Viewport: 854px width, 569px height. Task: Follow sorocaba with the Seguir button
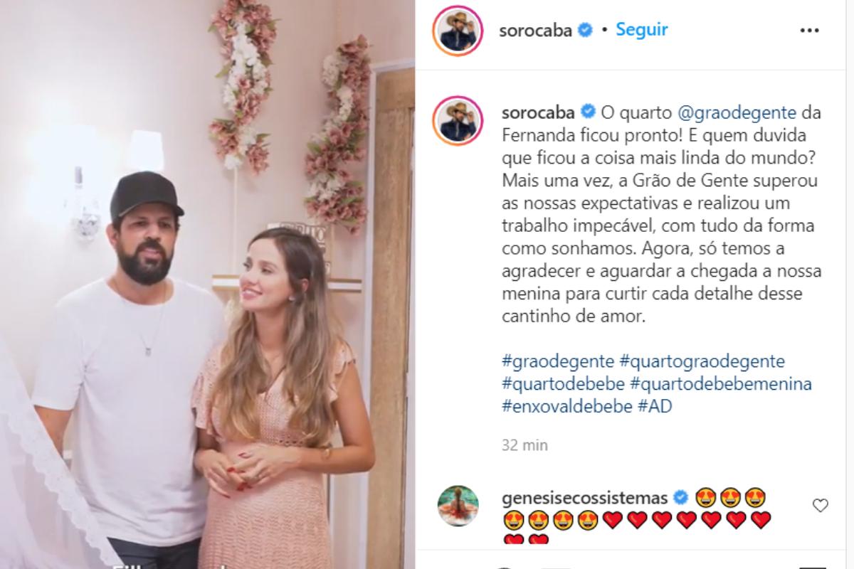click(x=642, y=30)
